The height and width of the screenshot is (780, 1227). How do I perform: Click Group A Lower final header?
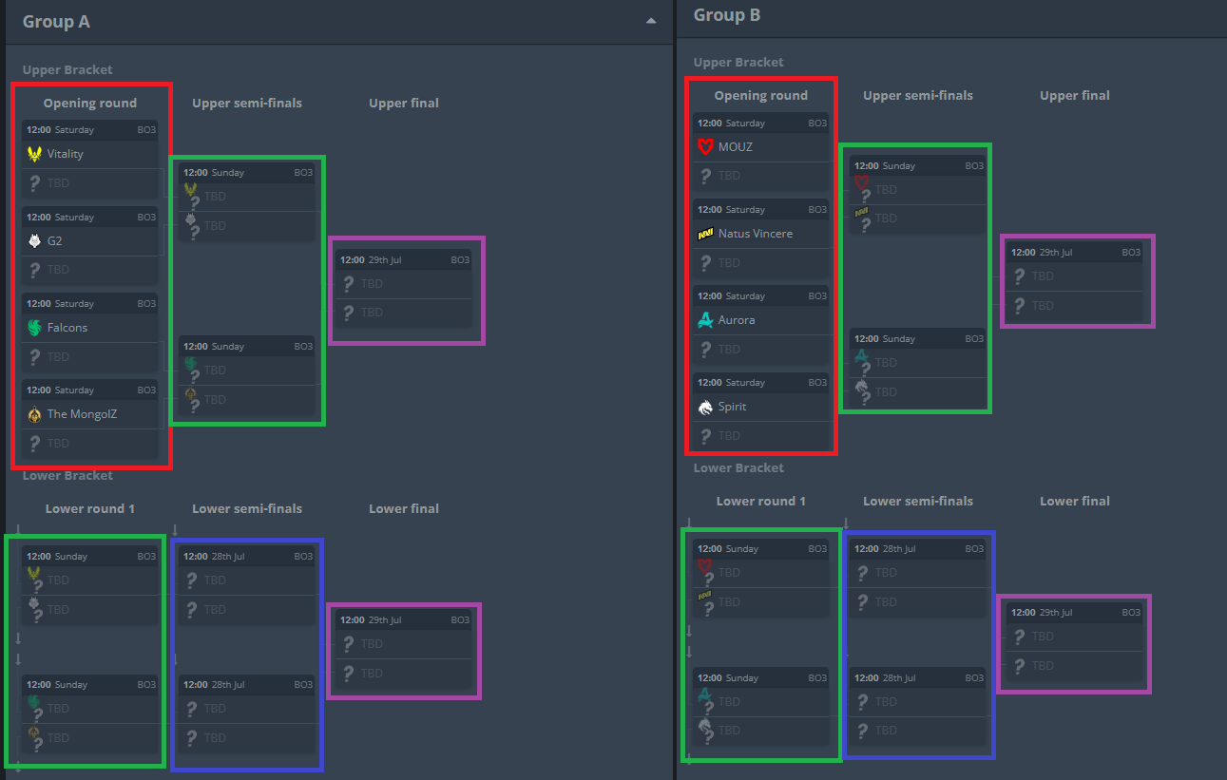(404, 509)
